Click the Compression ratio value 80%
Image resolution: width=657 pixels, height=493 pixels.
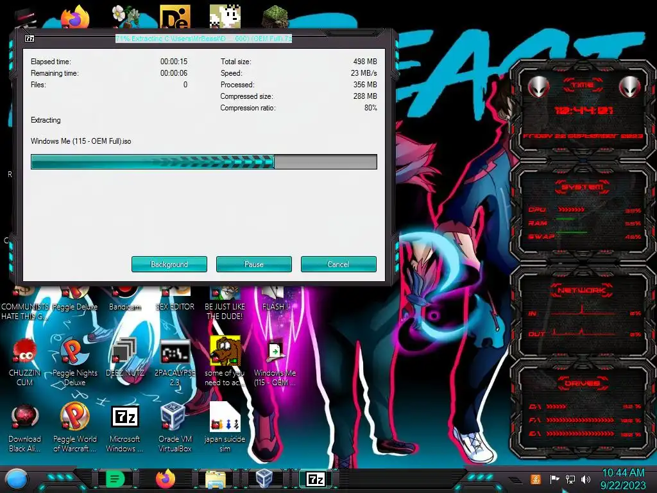[370, 108]
